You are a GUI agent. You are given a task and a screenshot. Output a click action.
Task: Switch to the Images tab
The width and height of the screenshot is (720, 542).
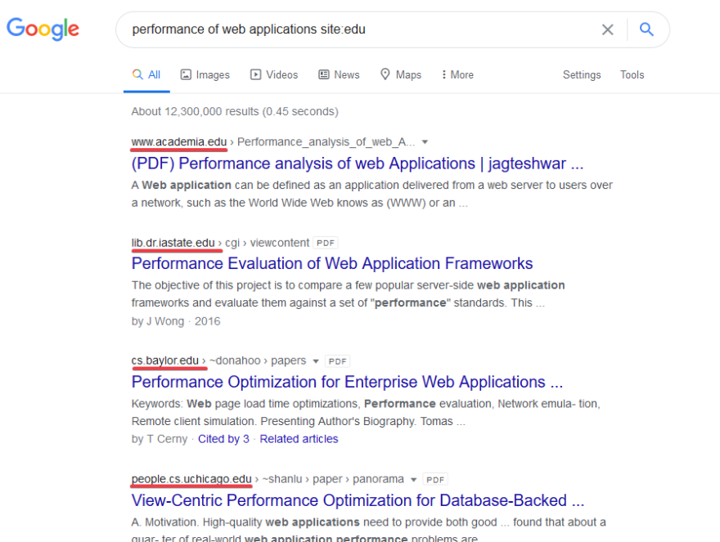click(x=205, y=74)
